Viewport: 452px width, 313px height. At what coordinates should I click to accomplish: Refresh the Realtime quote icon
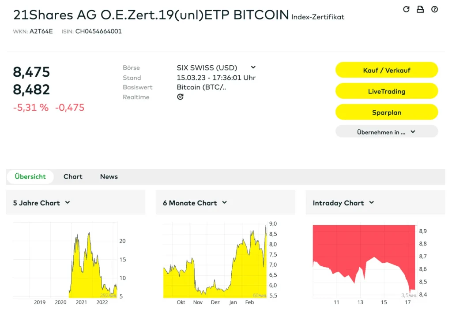click(180, 97)
